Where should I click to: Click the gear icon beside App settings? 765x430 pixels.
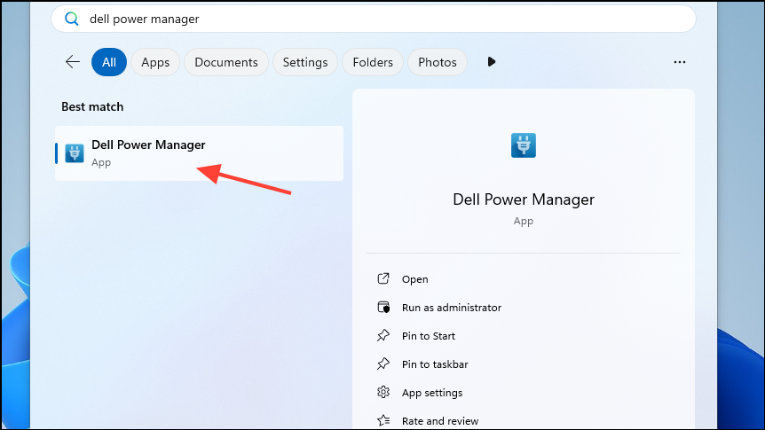pyautogui.click(x=383, y=392)
